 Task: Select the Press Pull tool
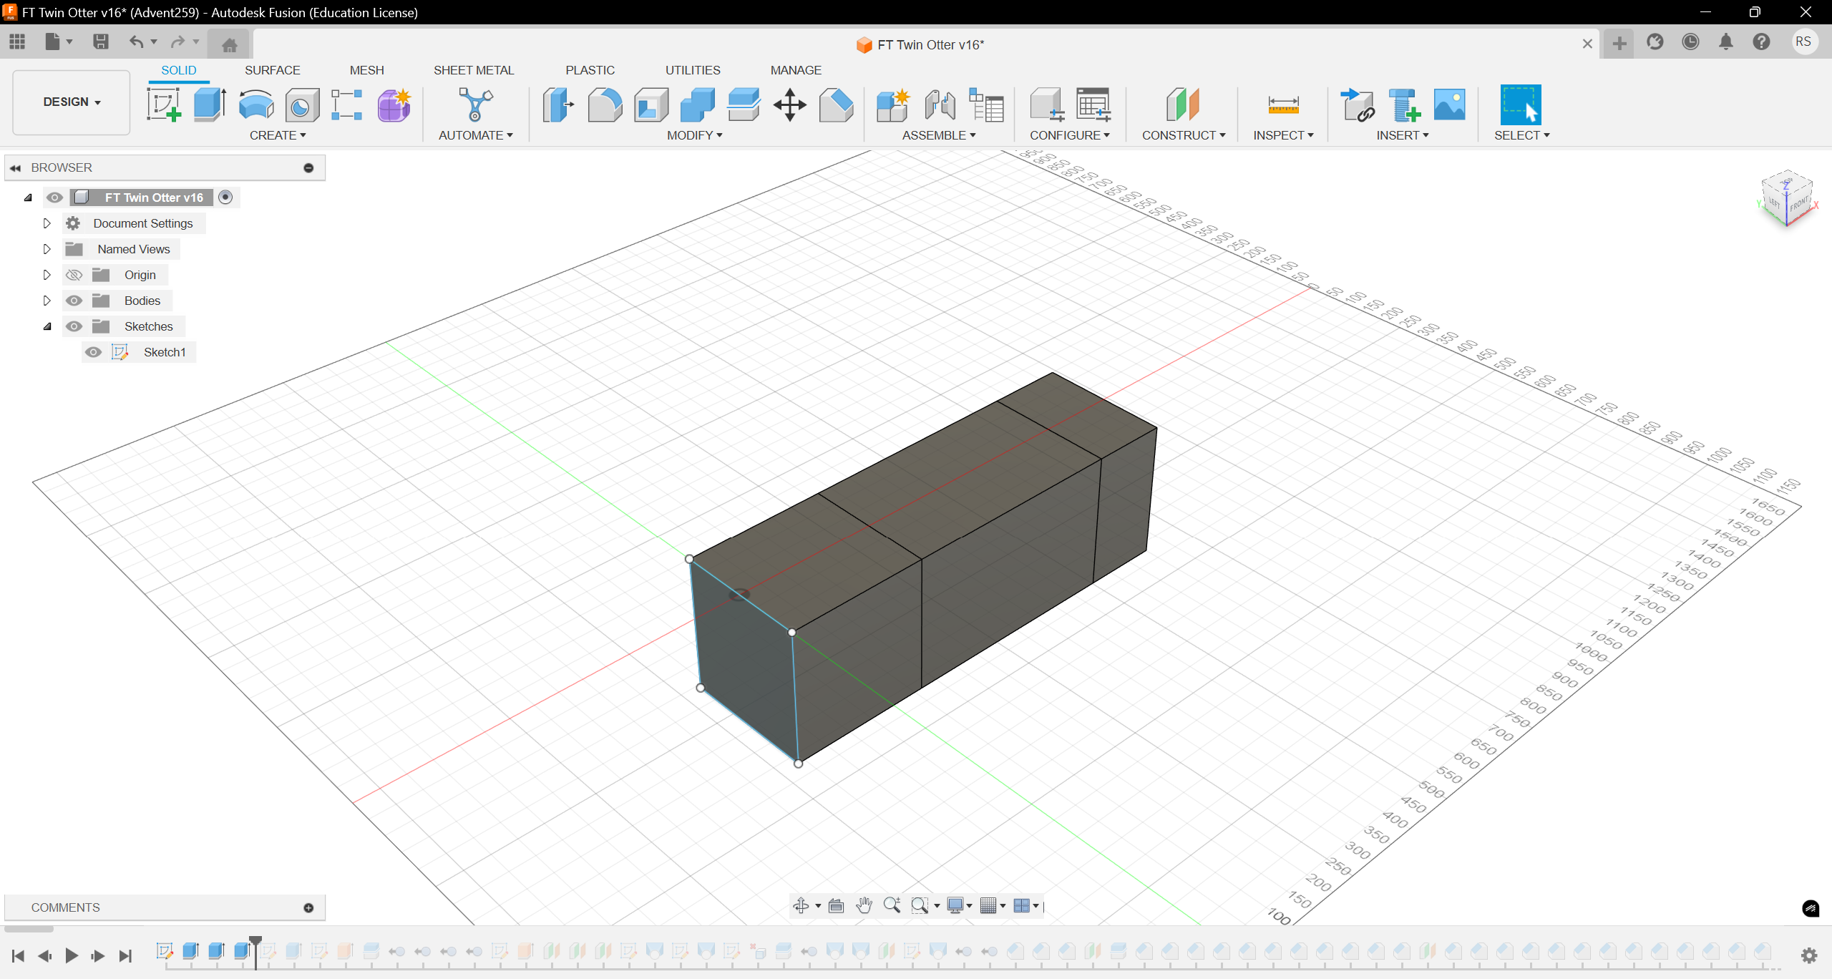[x=558, y=104]
